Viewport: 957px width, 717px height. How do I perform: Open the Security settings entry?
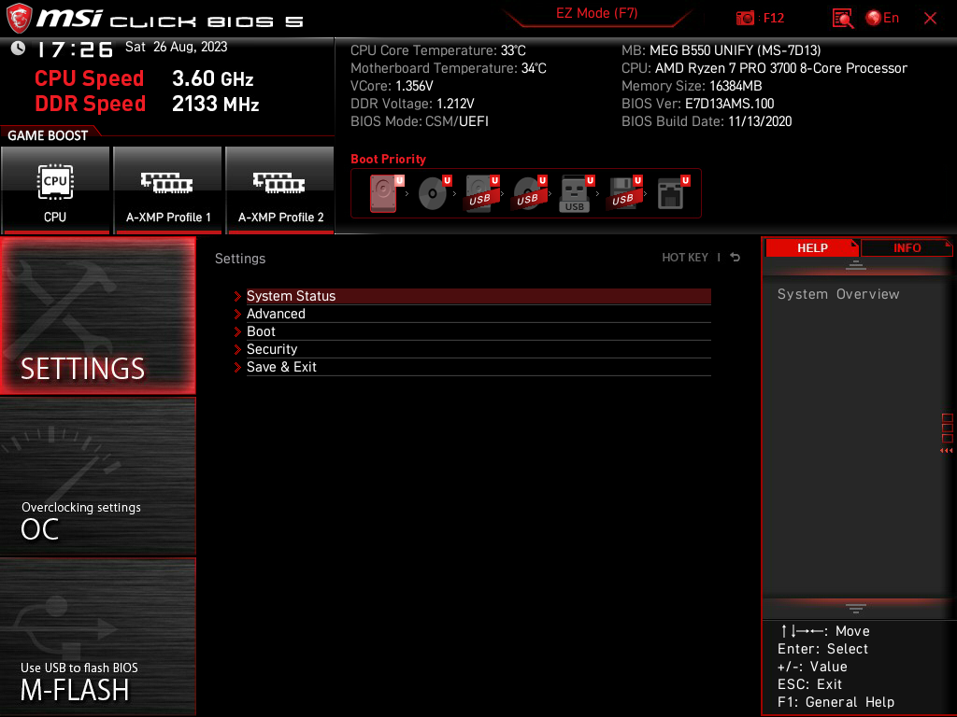click(x=478, y=349)
